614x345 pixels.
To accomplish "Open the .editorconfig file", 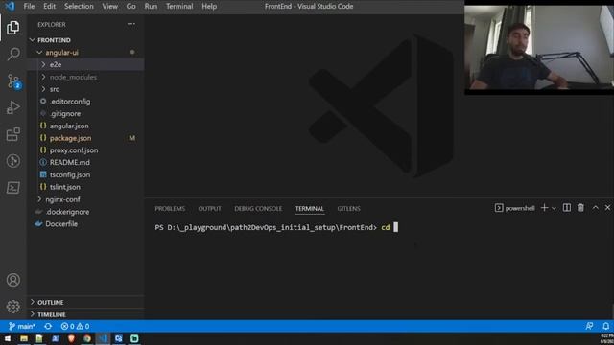I will point(85,102).
